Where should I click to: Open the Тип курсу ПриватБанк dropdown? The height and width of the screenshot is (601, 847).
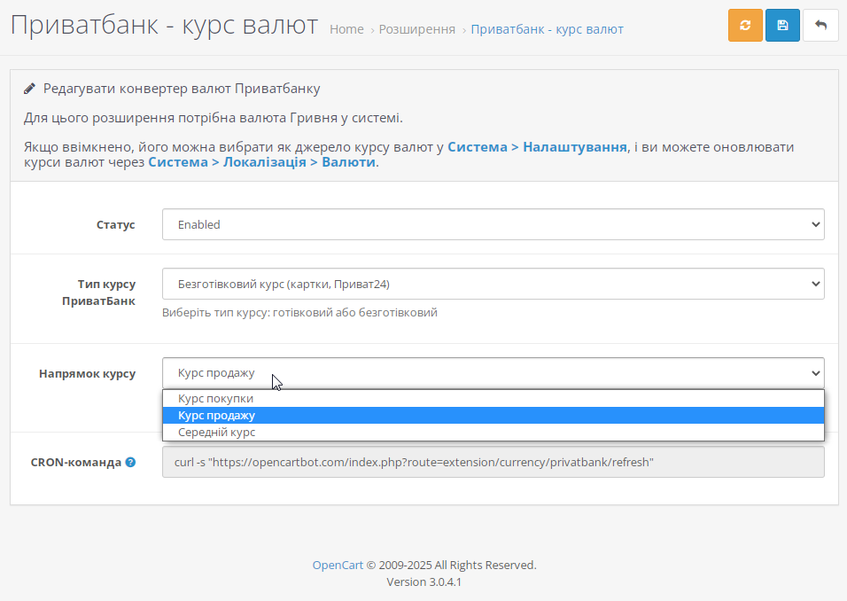click(x=493, y=284)
